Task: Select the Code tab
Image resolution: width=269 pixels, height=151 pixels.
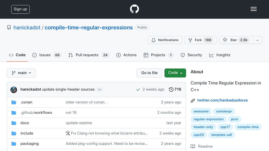Action: (x=17, y=55)
